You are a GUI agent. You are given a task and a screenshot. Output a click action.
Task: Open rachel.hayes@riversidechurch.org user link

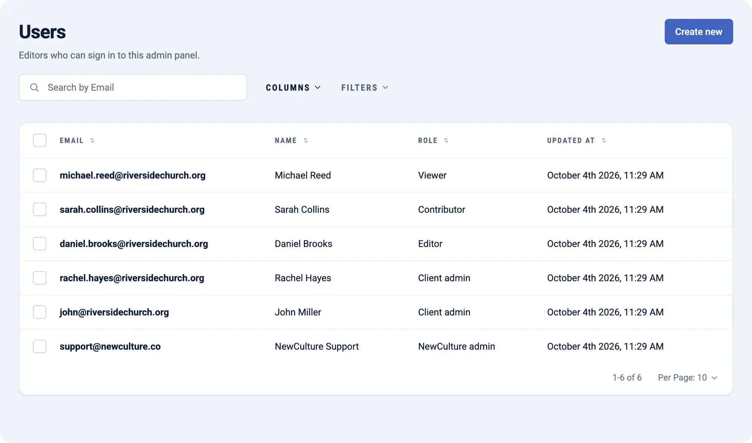[x=132, y=278]
